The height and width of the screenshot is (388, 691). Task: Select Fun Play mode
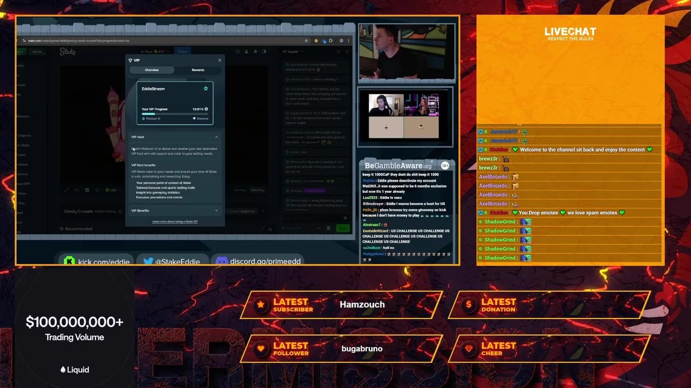coord(240,190)
